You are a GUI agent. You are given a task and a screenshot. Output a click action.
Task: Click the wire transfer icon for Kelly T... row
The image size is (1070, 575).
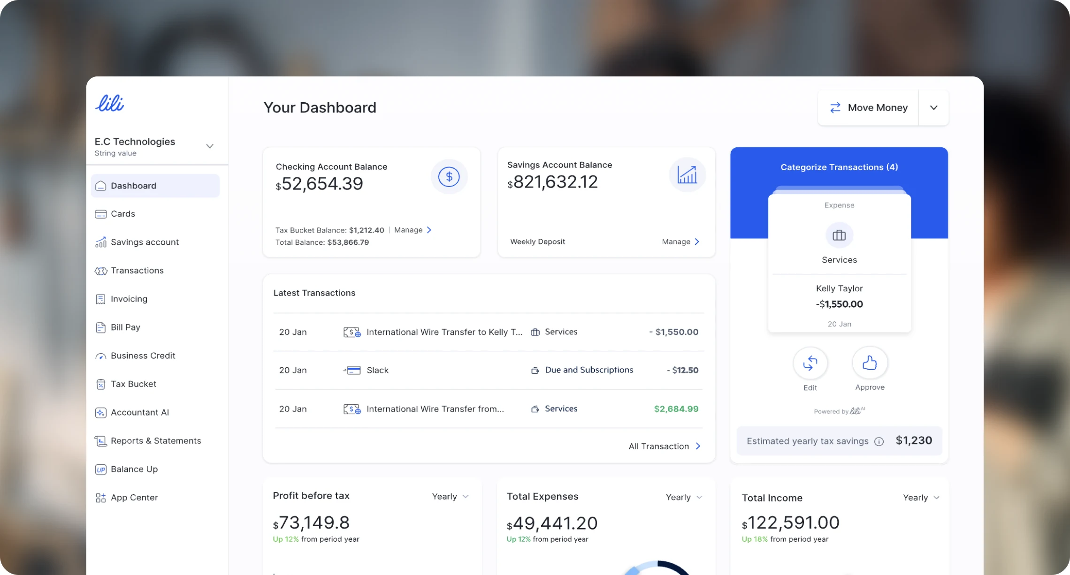[352, 333]
